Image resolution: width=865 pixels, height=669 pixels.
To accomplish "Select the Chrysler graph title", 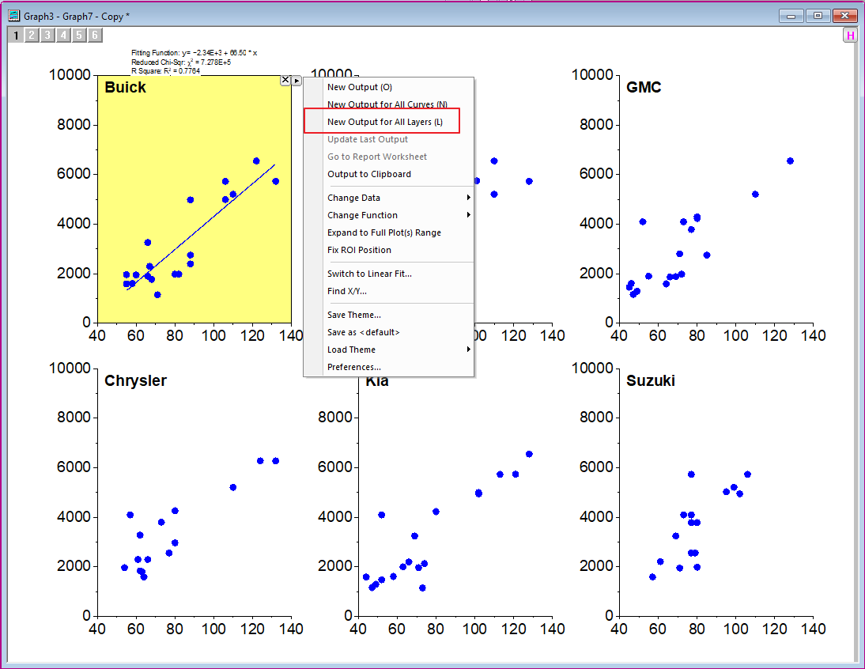I will pyautogui.click(x=136, y=380).
